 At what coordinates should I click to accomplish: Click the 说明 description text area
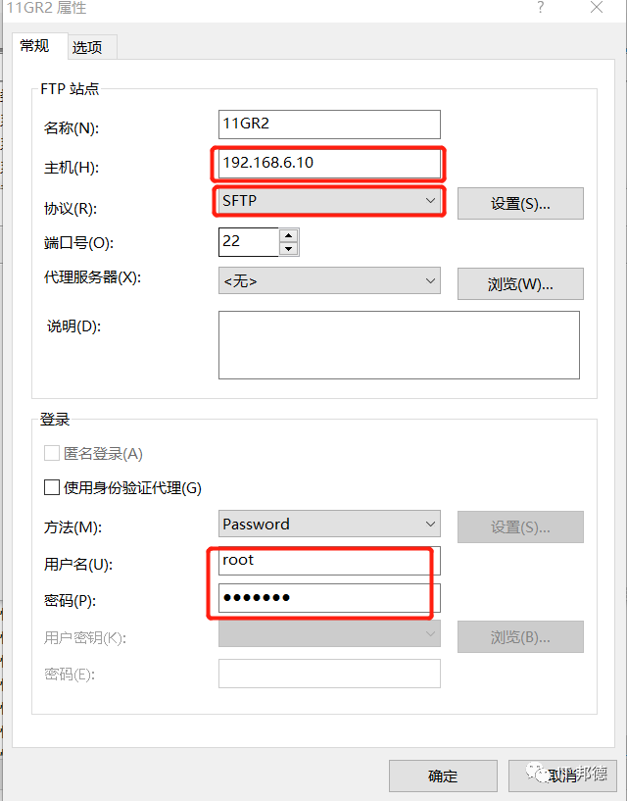(399, 345)
